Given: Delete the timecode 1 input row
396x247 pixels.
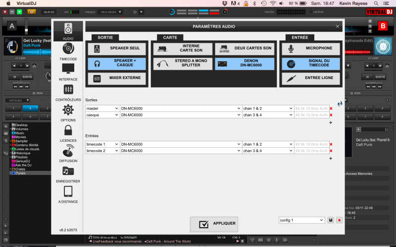Looking at the screenshot, I should click(x=331, y=144).
